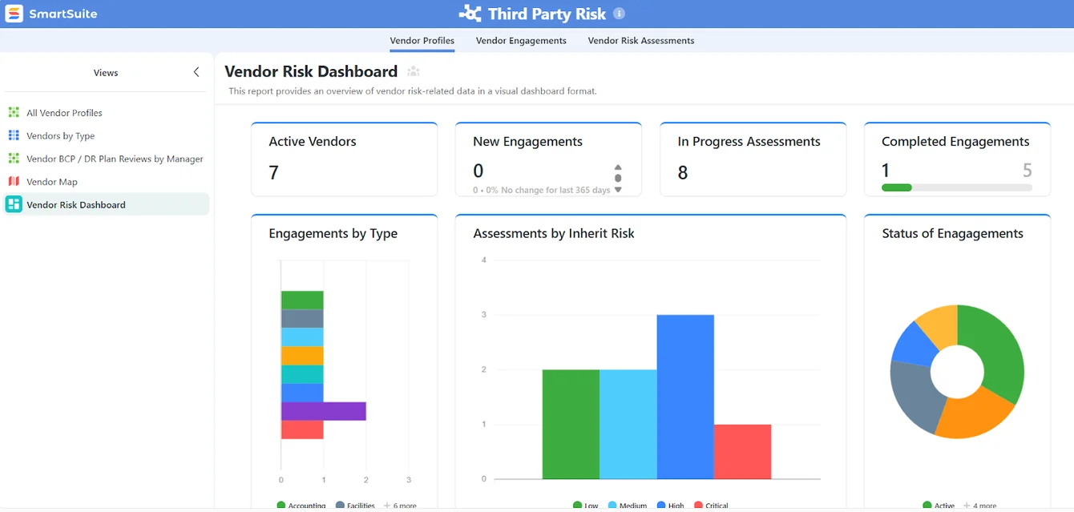1074x512 pixels.
Task: Click the SmartSuite brand name
Action: [63, 14]
